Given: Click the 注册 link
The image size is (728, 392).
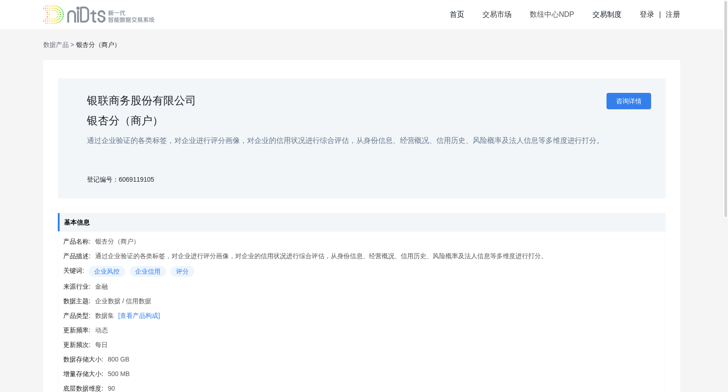Looking at the screenshot, I should coord(673,15).
